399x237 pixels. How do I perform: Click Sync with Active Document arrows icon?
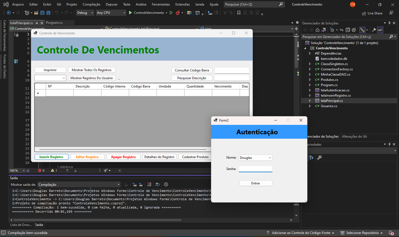[342, 30]
